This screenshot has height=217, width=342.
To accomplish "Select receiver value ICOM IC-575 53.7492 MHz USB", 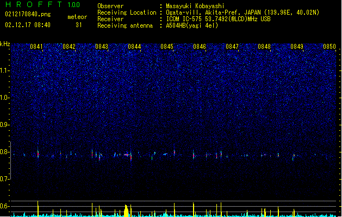I will (x=219, y=19).
